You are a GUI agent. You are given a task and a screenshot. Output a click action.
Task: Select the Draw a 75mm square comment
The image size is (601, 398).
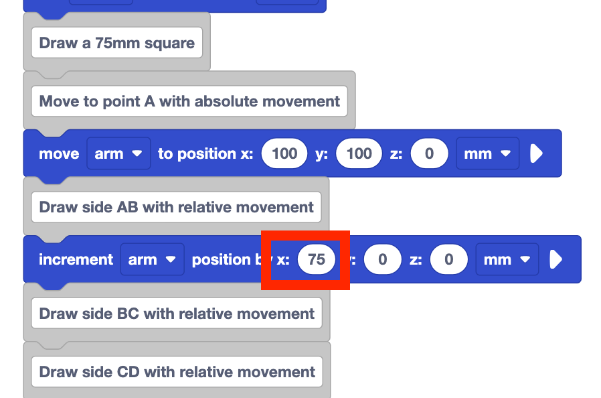(116, 42)
